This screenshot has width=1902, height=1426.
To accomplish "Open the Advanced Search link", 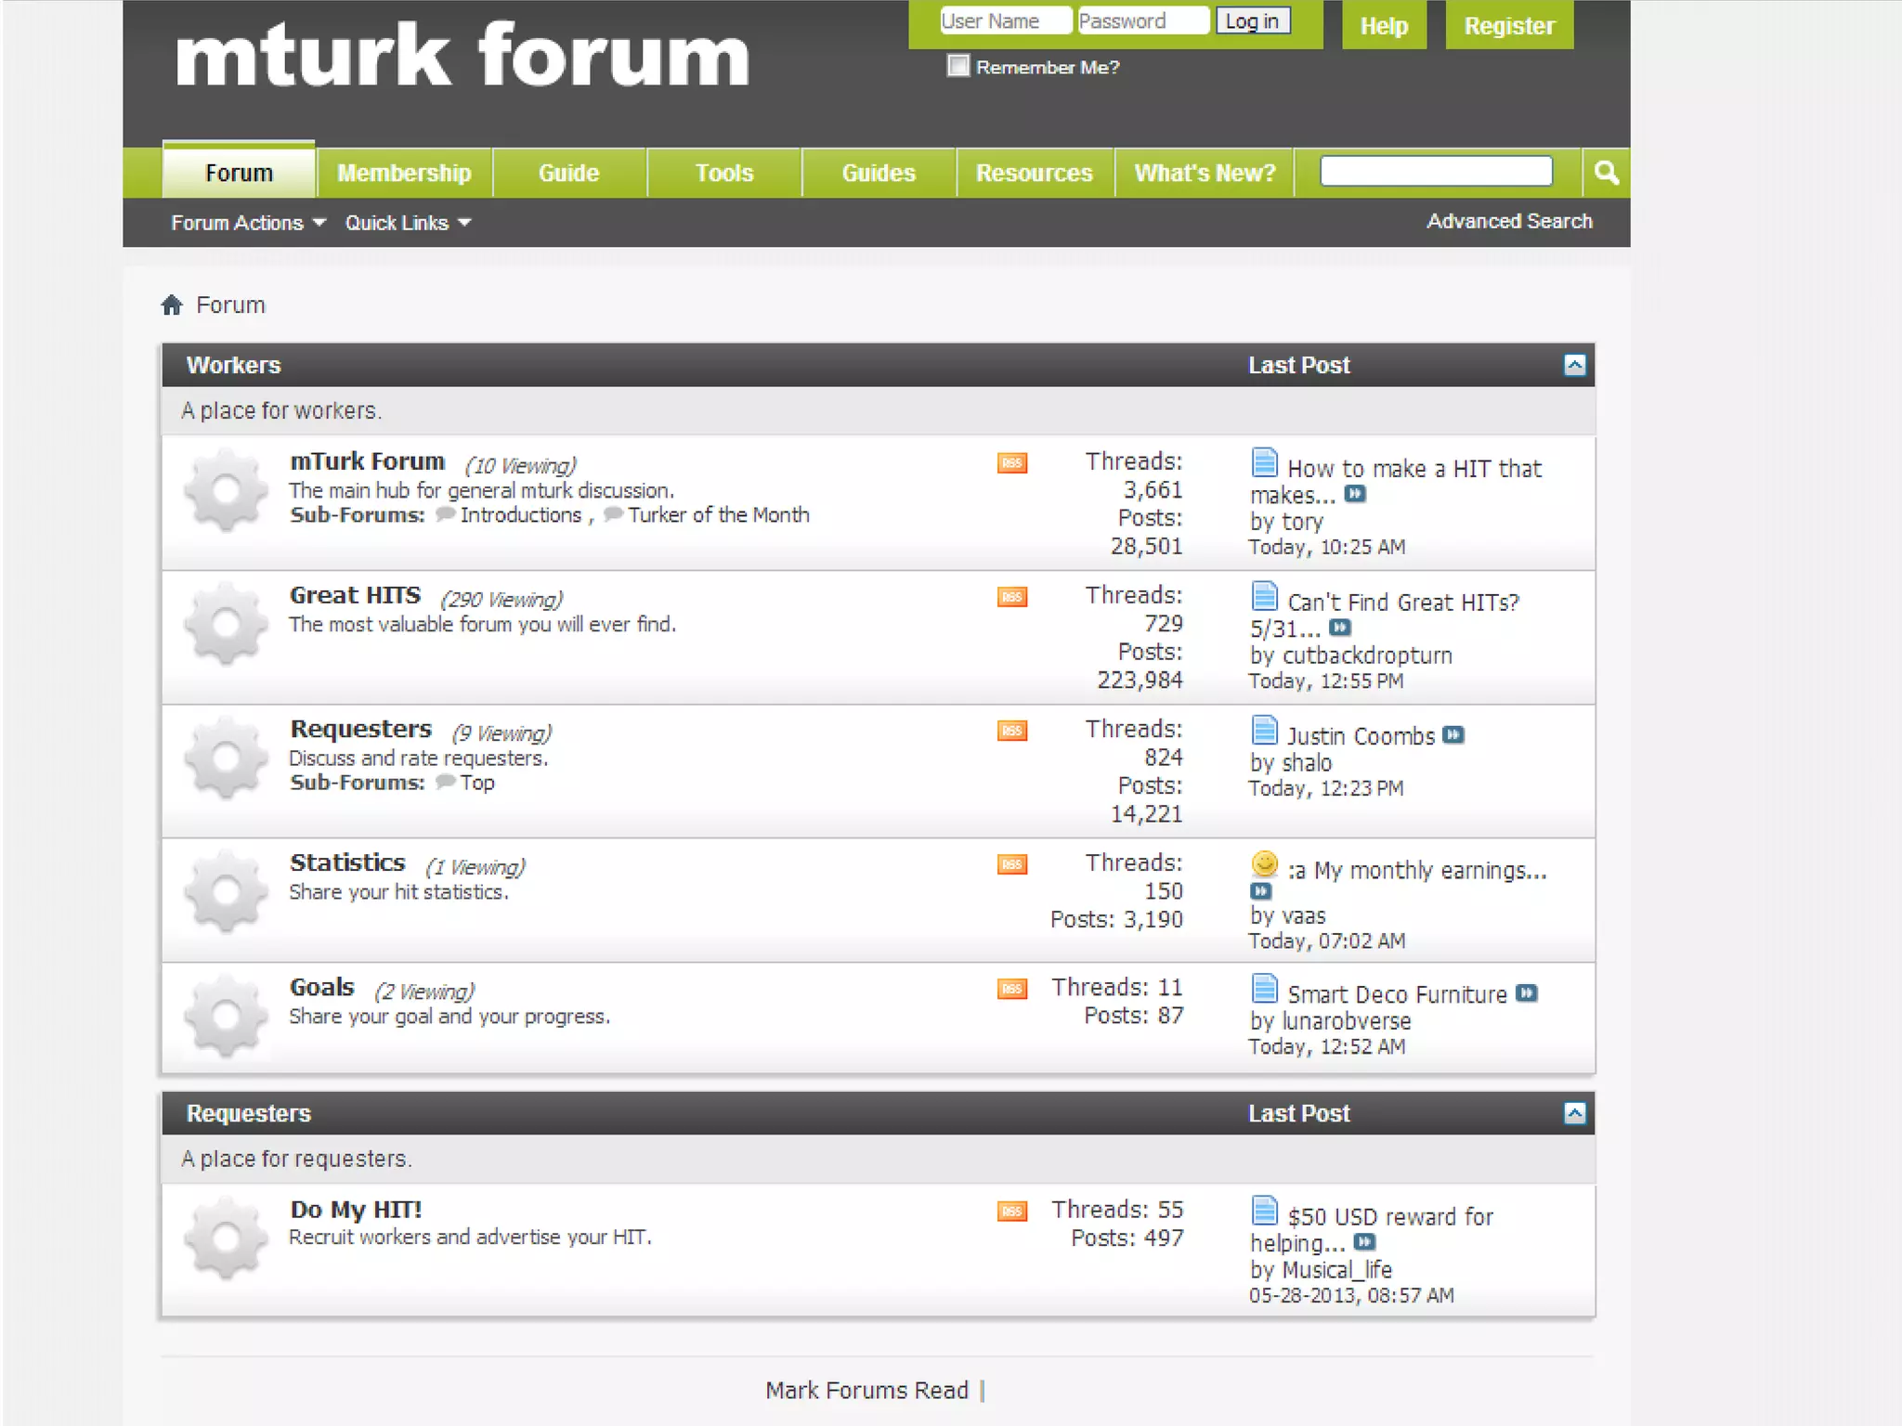I will pyautogui.click(x=1509, y=221).
